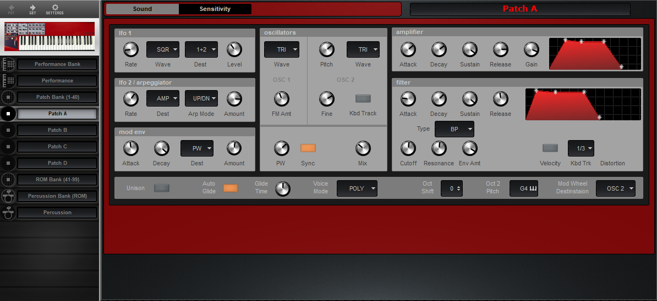Switch to the Sensitivity tab
Viewport: 657px width, 301px height.
(x=215, y=9)
